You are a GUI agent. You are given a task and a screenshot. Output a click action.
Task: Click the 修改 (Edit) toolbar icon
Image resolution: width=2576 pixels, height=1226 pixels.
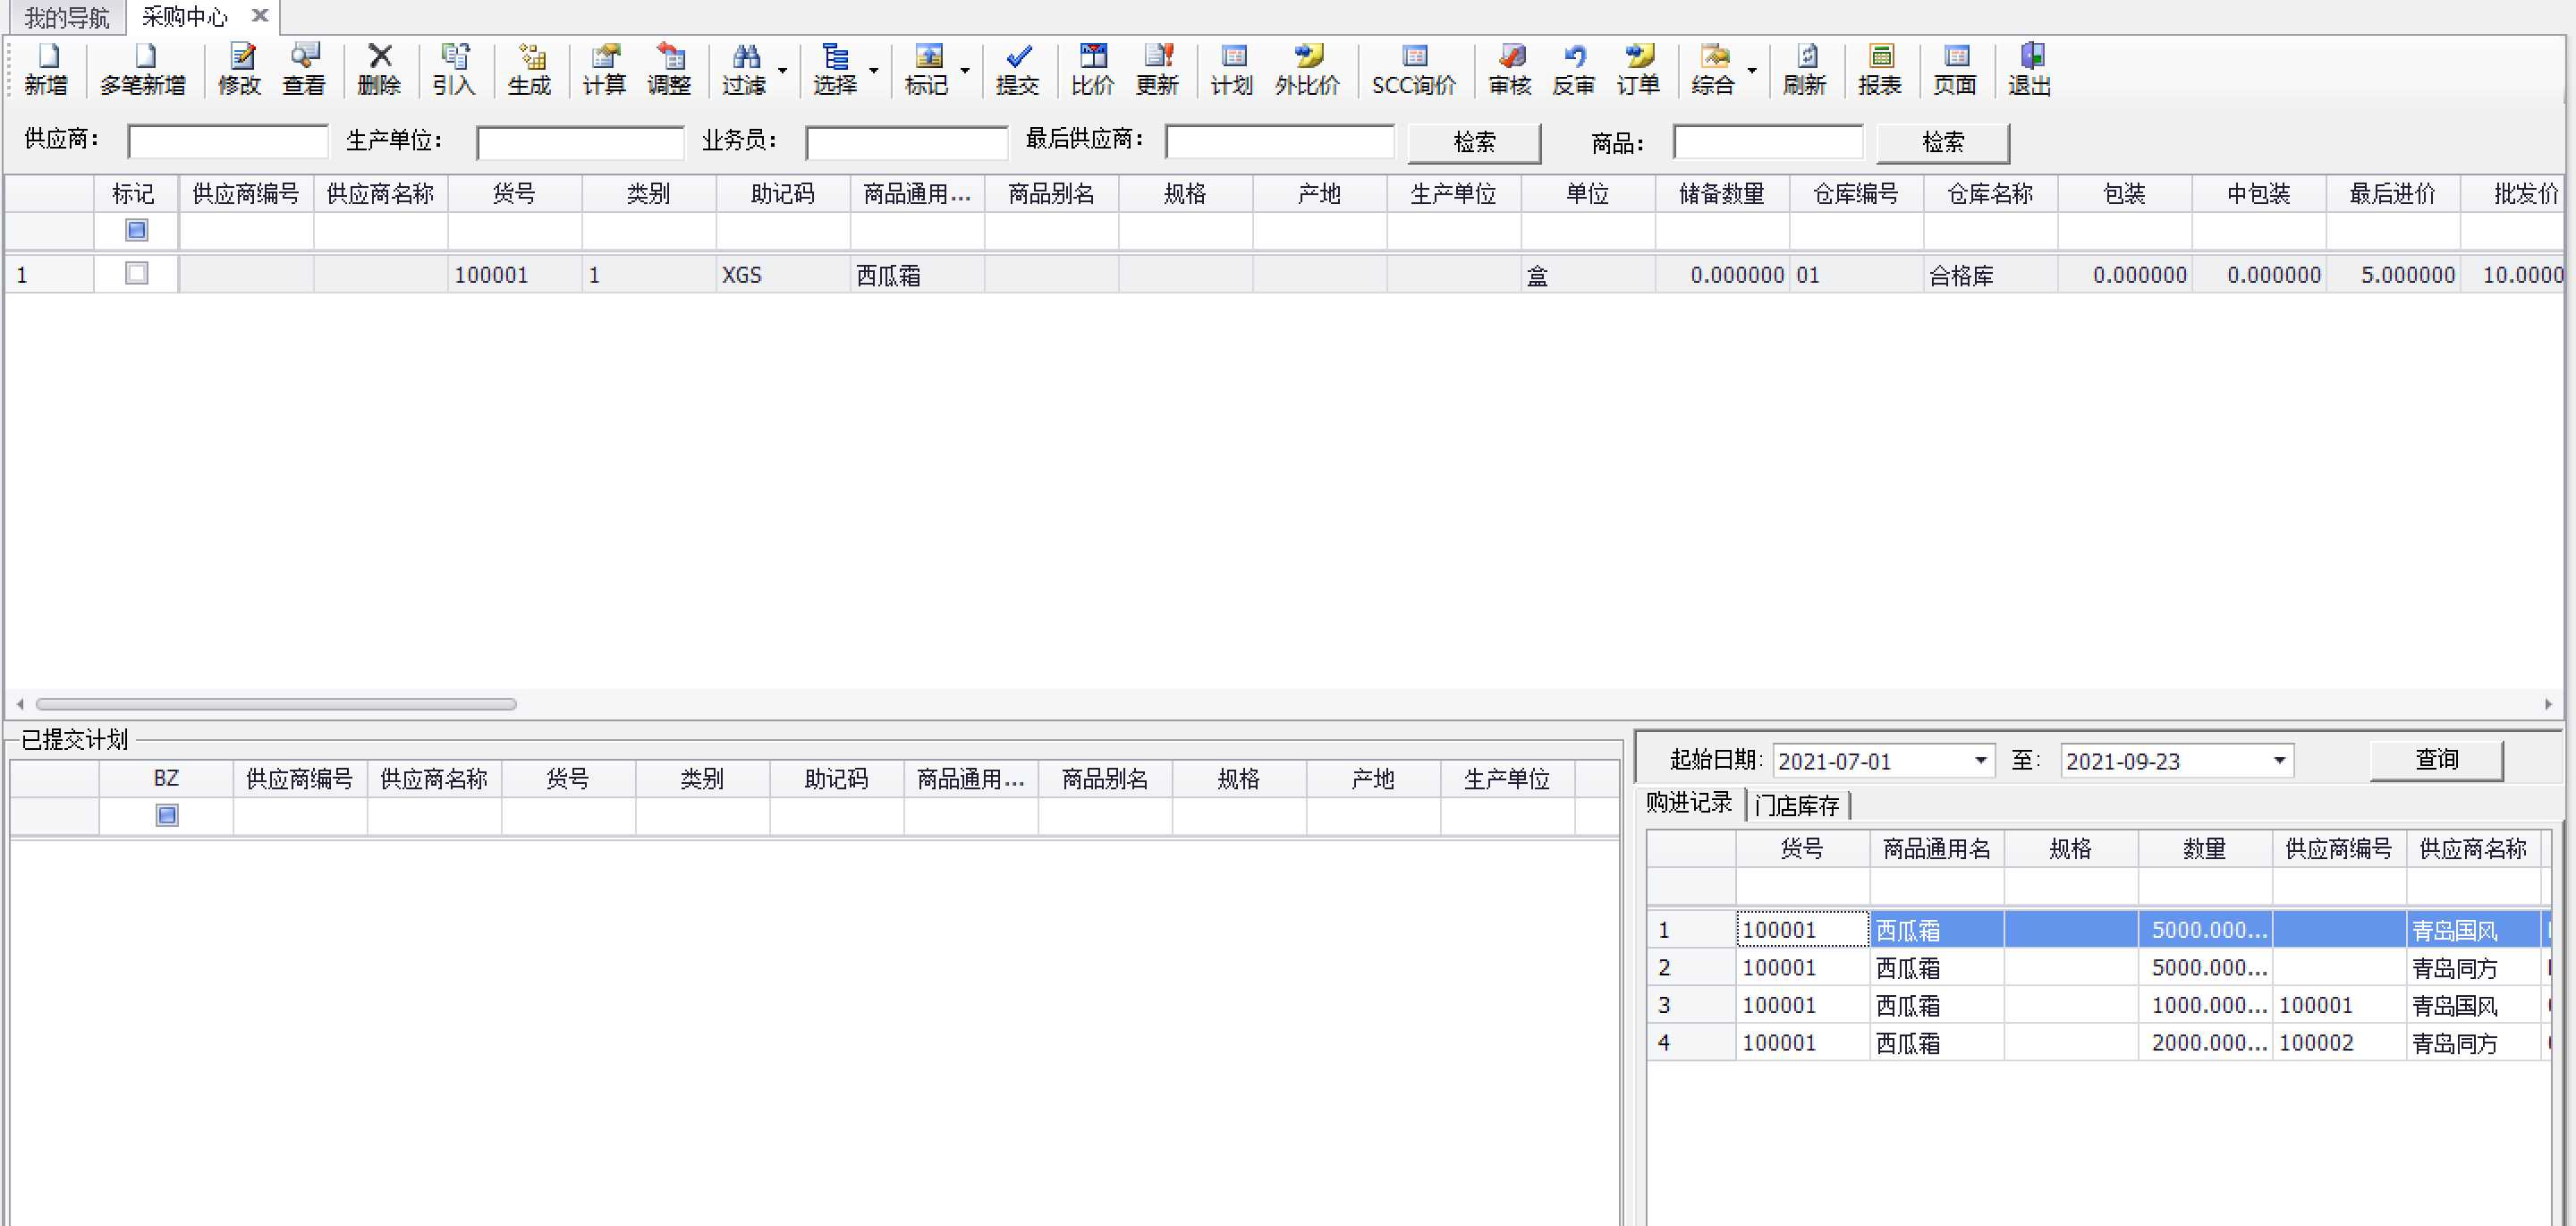[x=240, y=69]
